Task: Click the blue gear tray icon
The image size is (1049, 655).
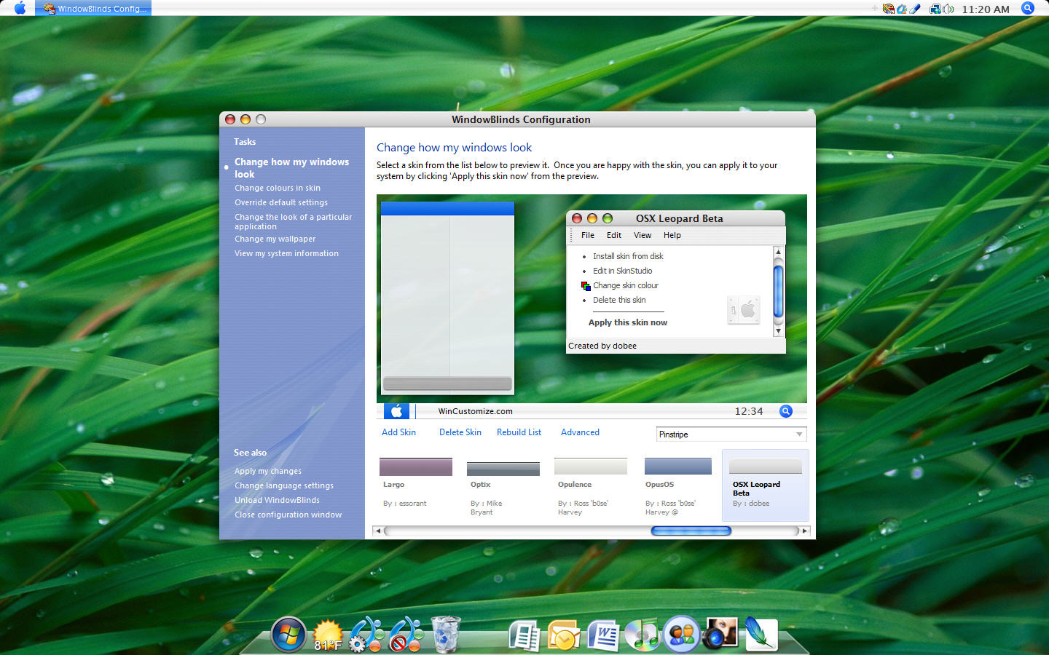Action: [902, 9]
